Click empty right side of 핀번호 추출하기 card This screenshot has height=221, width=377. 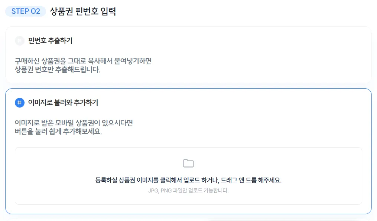pyautogui.click(x=279, y=56)
